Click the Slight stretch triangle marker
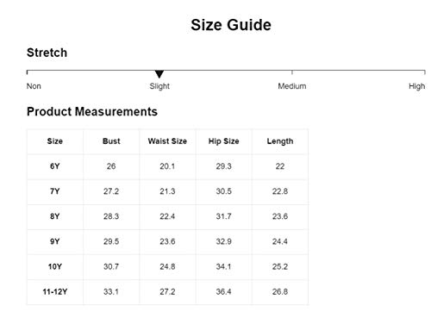 click(x=159, y=74)
